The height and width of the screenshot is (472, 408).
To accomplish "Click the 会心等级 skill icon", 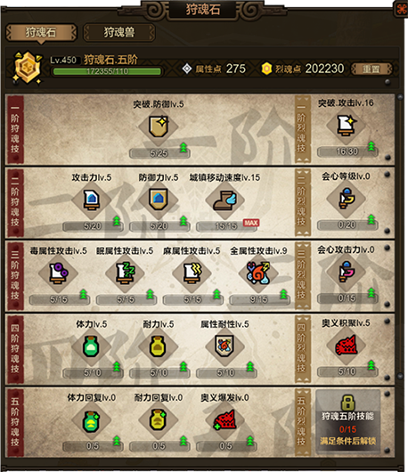I will [x=347, y=199].
